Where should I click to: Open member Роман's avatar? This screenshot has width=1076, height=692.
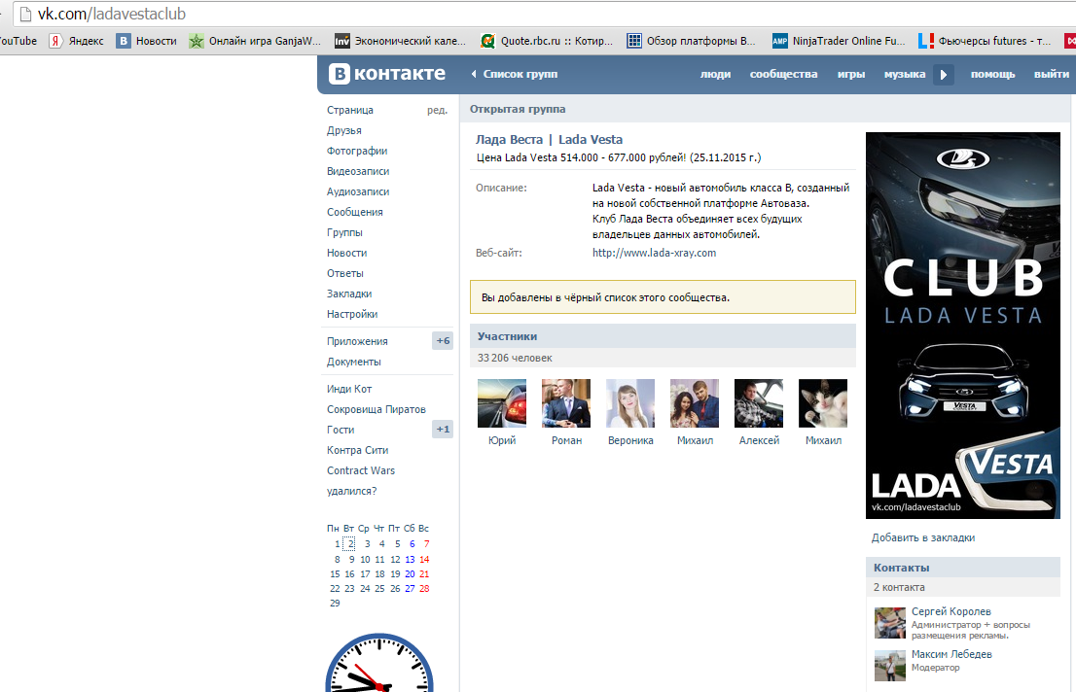pos(566,403)
